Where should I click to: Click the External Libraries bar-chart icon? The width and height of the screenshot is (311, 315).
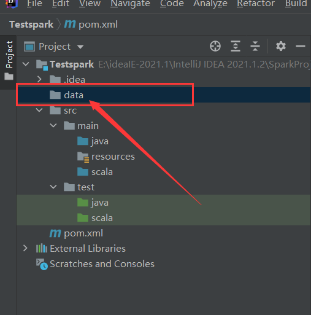click(42, 248)
